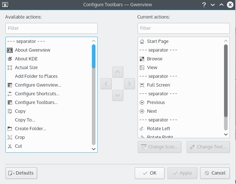Add action with the right arrow button

point(129,84)
